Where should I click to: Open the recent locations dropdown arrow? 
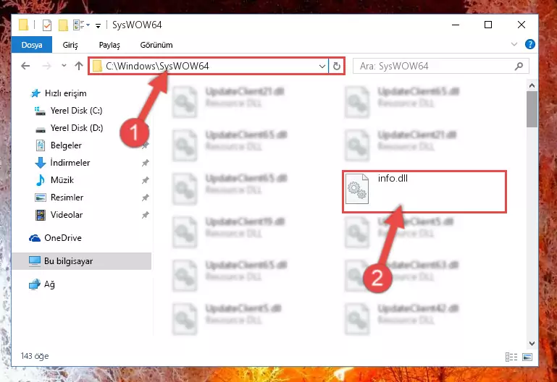pyautogui.click(x=64, y=66)
